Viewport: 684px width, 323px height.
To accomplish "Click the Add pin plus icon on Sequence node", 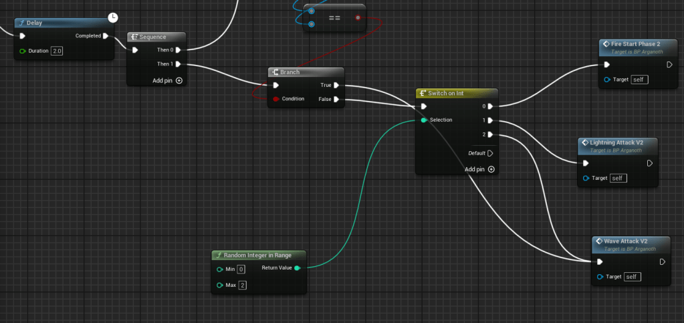I will [x=179, y=80].
